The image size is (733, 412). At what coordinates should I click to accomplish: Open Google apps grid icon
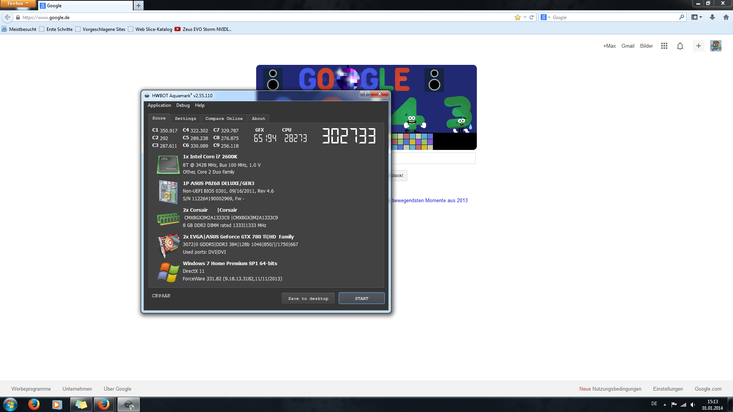pos(664,46)
